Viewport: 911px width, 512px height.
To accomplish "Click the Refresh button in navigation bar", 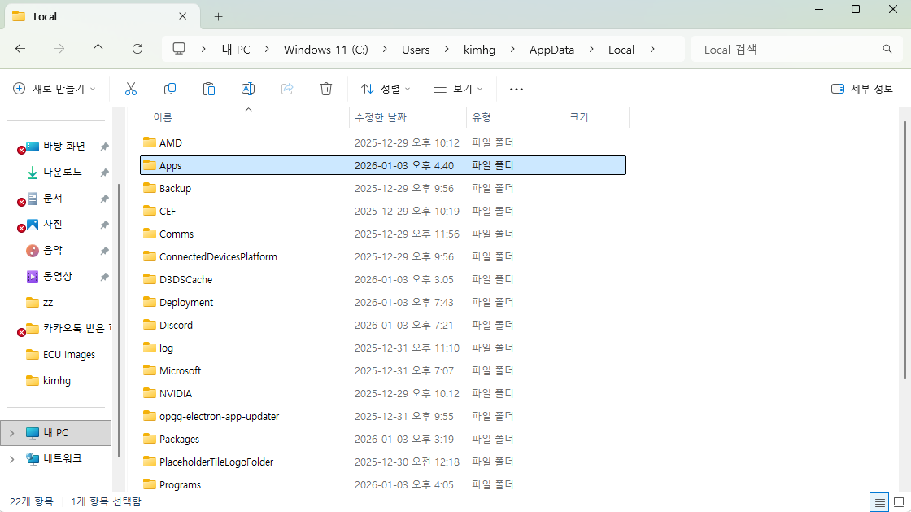I will click(x=137, y=49).
